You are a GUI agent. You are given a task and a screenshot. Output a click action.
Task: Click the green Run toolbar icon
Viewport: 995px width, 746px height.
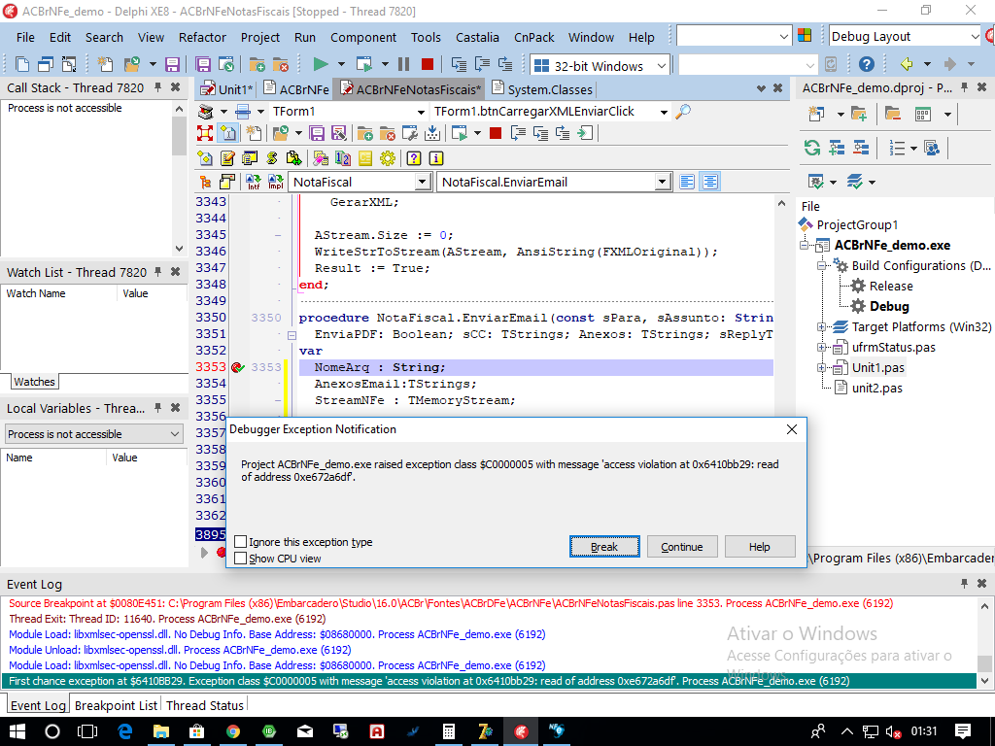[x=321, y=64]
